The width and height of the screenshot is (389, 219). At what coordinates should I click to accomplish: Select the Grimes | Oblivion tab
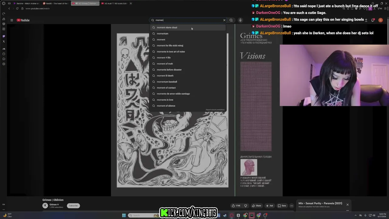[x=85, y=3]
